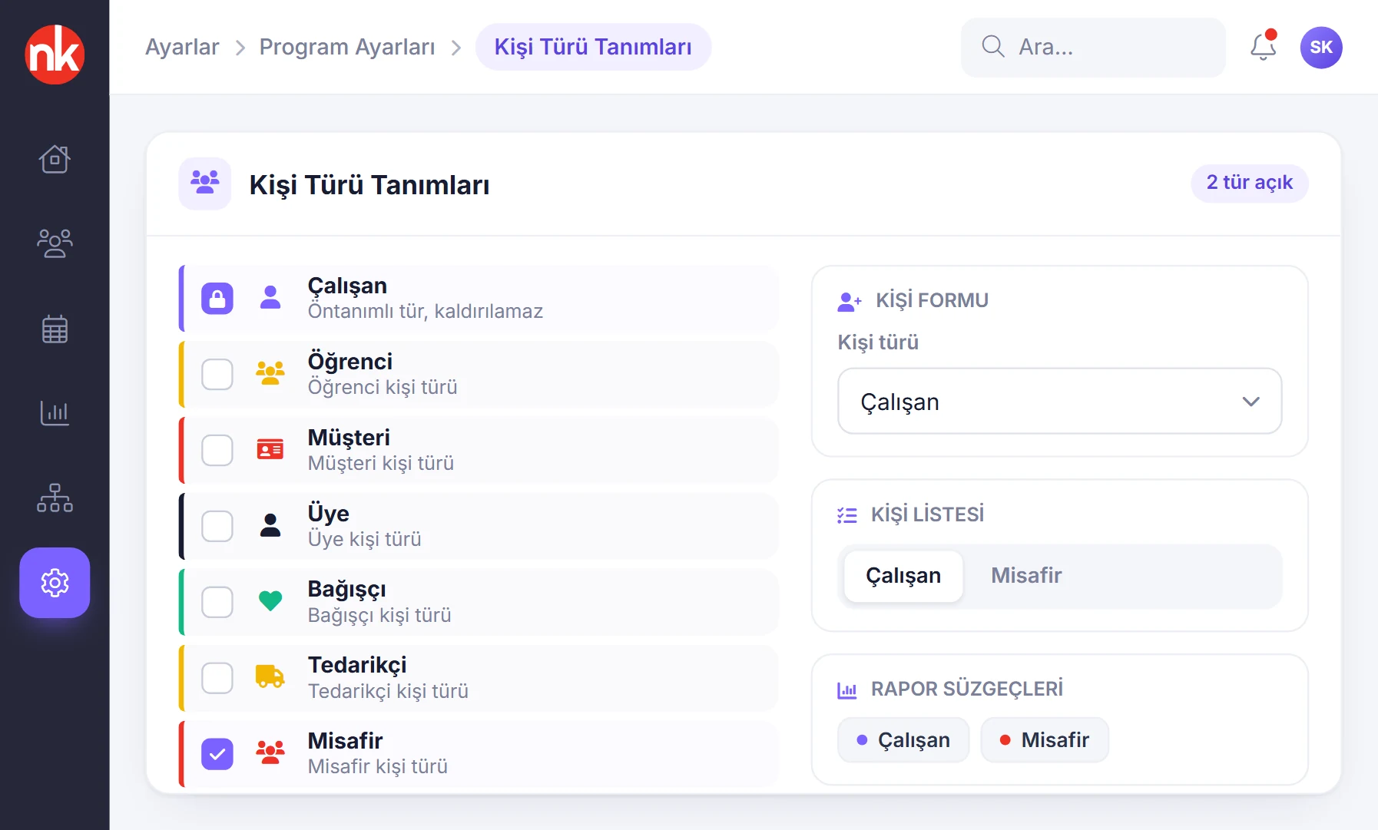
Task: Click the purple person icon in the Çalışan row
Action: pos(270,298)
